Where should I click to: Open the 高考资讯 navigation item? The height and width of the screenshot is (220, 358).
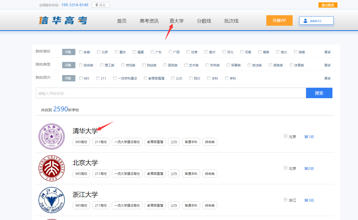[149, 21]
